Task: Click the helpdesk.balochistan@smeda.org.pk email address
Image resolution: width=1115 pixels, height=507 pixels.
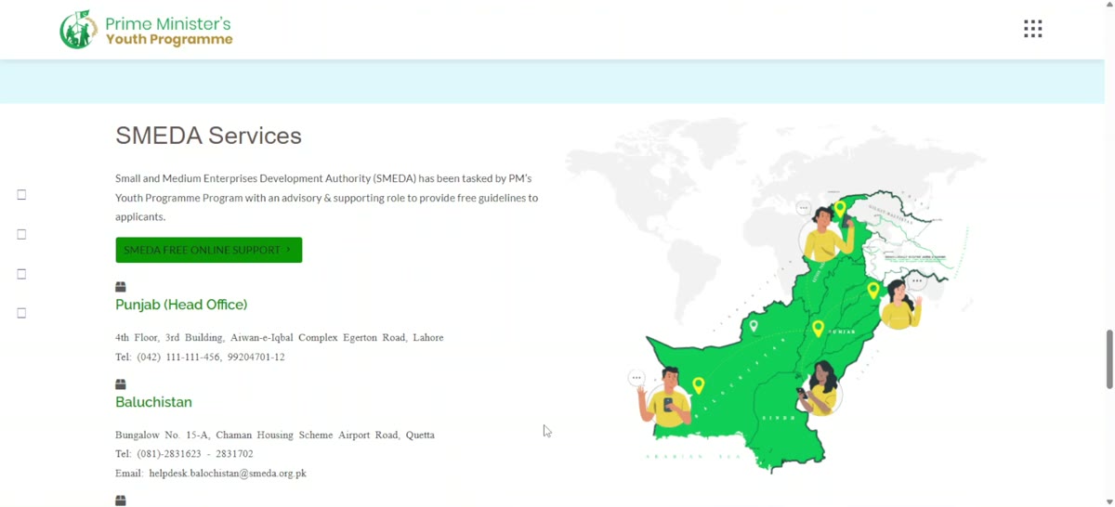Action: coord(228,474)
